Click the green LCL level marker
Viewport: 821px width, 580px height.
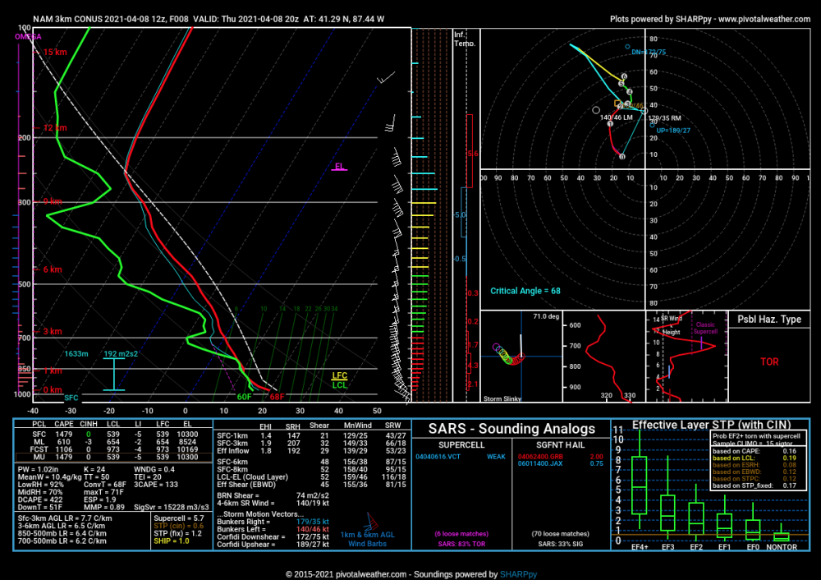(339, 384)
